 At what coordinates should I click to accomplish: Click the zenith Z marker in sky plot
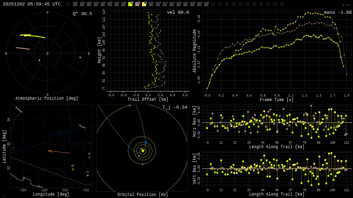pos(48,54)
